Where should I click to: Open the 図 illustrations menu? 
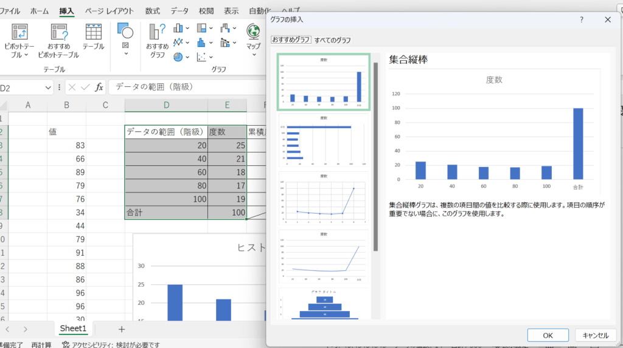tap(125, 39)
